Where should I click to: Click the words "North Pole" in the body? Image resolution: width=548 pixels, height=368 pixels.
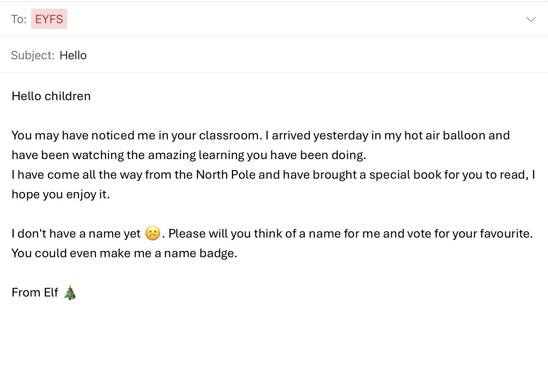pyautogui.click(x=226, y=175)
